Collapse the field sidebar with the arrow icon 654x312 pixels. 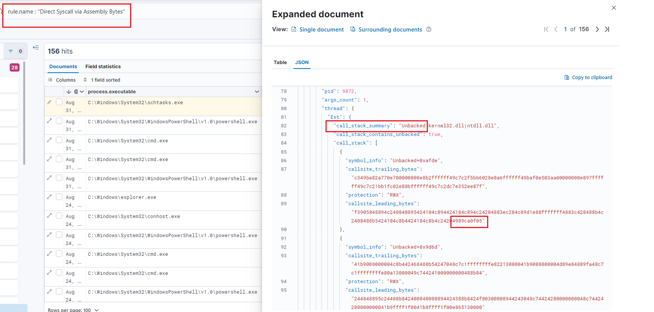(36, 48)
